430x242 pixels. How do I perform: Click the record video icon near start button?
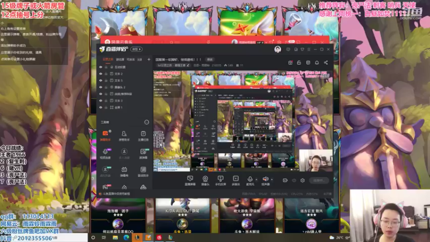pos(285,180)
